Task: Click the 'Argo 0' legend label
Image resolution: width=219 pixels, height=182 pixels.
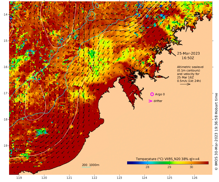Action: click(160, 94)
